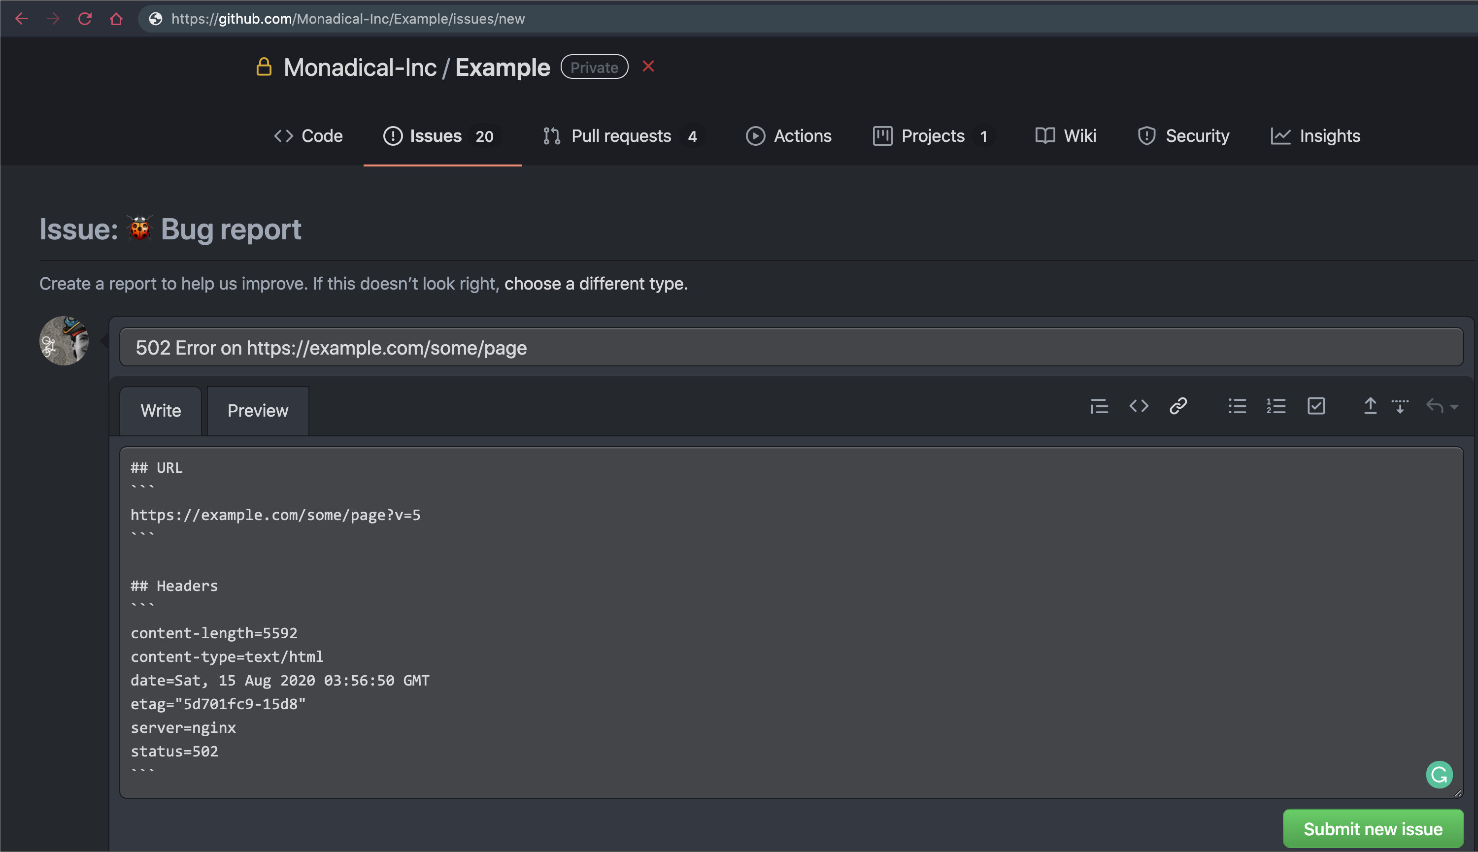Screen dimensions: 1478x852
Task: Insert a bulleted list
Action: point(1237,406)
